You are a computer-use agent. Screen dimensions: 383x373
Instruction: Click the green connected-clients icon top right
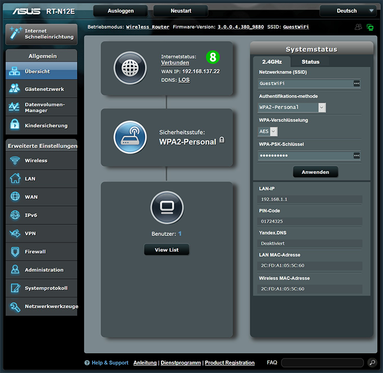370,27
